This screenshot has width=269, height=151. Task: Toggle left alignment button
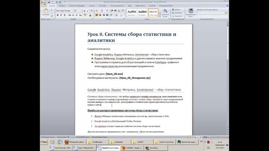click(97, 15)
